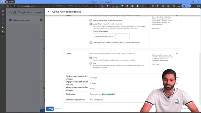
Task: Click the Google Ads logo
Action: pyautogui.click(x=14, y=12)
